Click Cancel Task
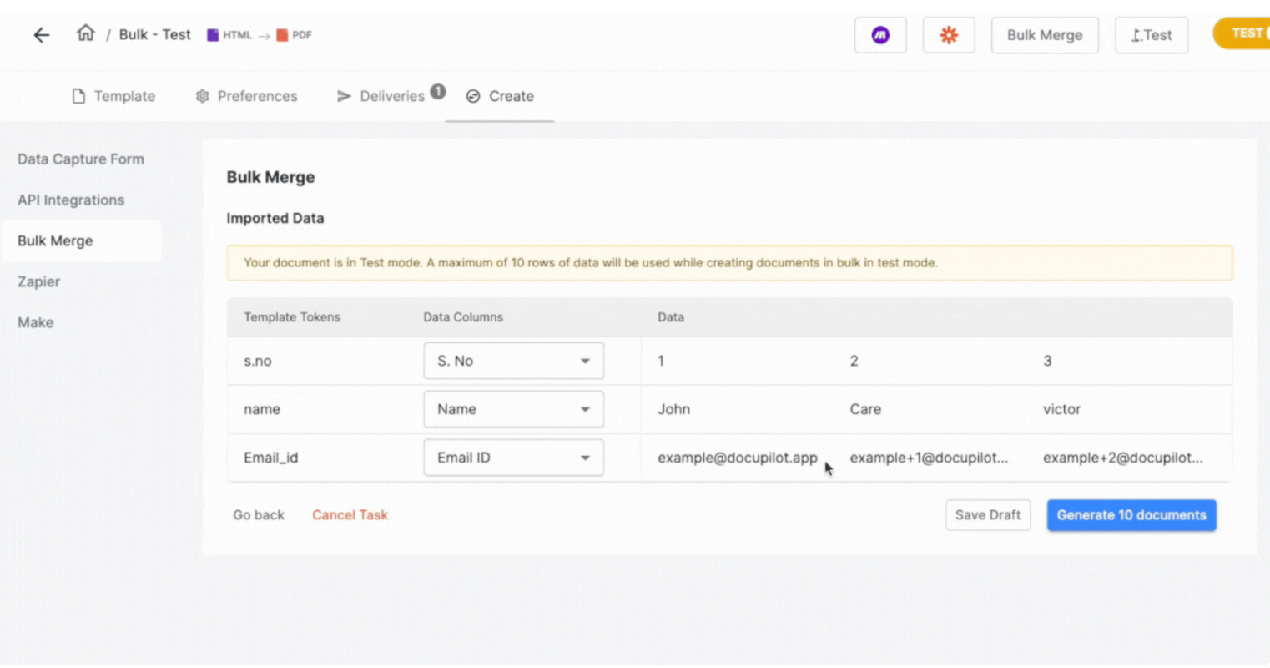Viewport: 1270px width, 668px height. tap(350, 515)
